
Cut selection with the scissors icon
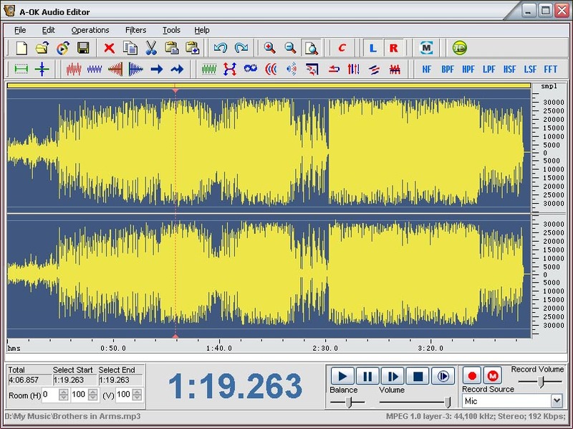(151, 48)
